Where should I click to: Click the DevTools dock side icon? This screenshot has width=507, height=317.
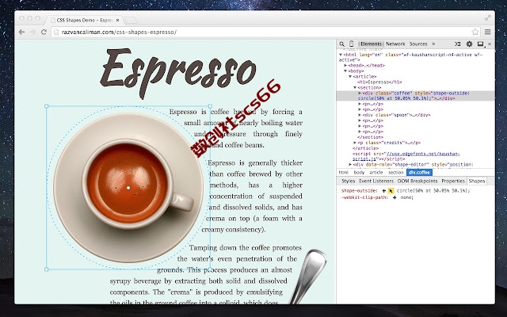pos(481,44)
